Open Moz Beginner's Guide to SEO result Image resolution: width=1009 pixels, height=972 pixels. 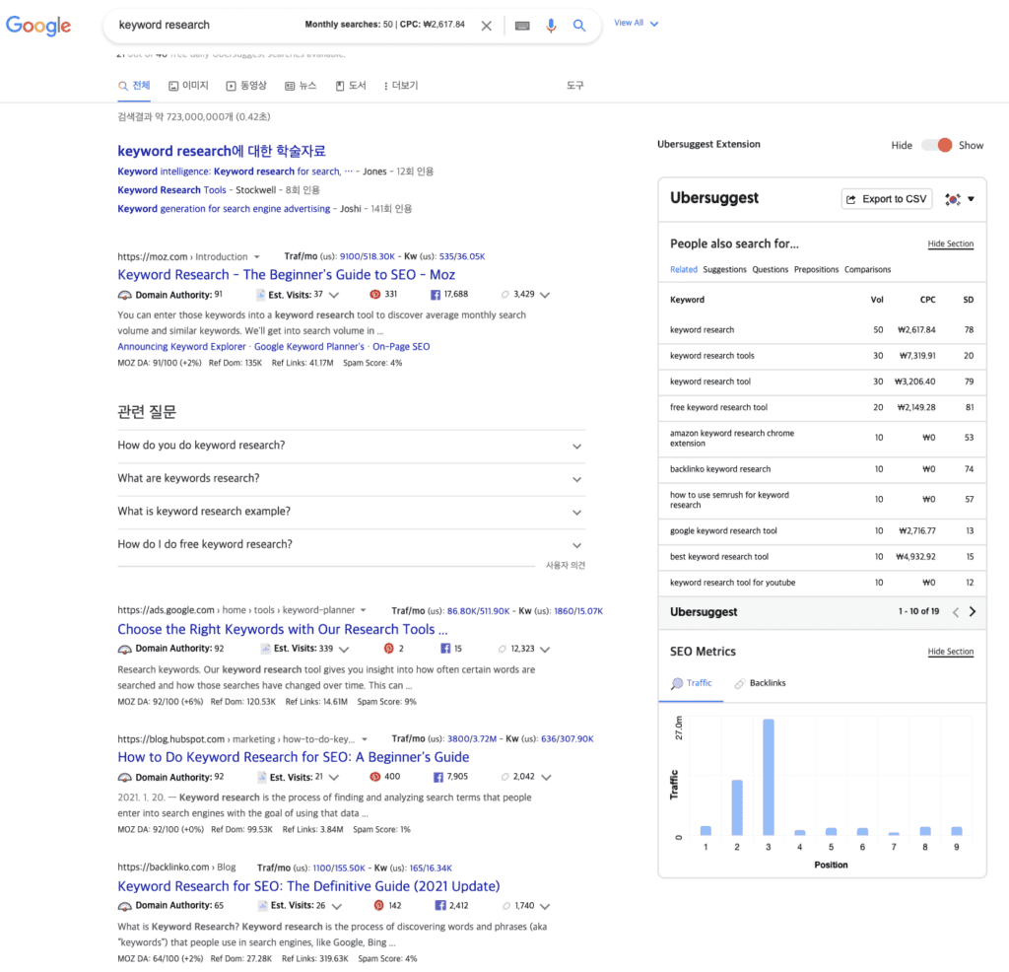point(287,275)
